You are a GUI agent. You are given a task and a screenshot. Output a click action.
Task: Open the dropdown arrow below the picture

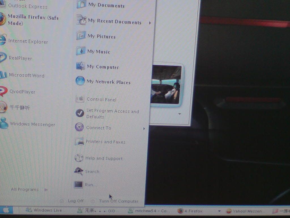[179, 114]
